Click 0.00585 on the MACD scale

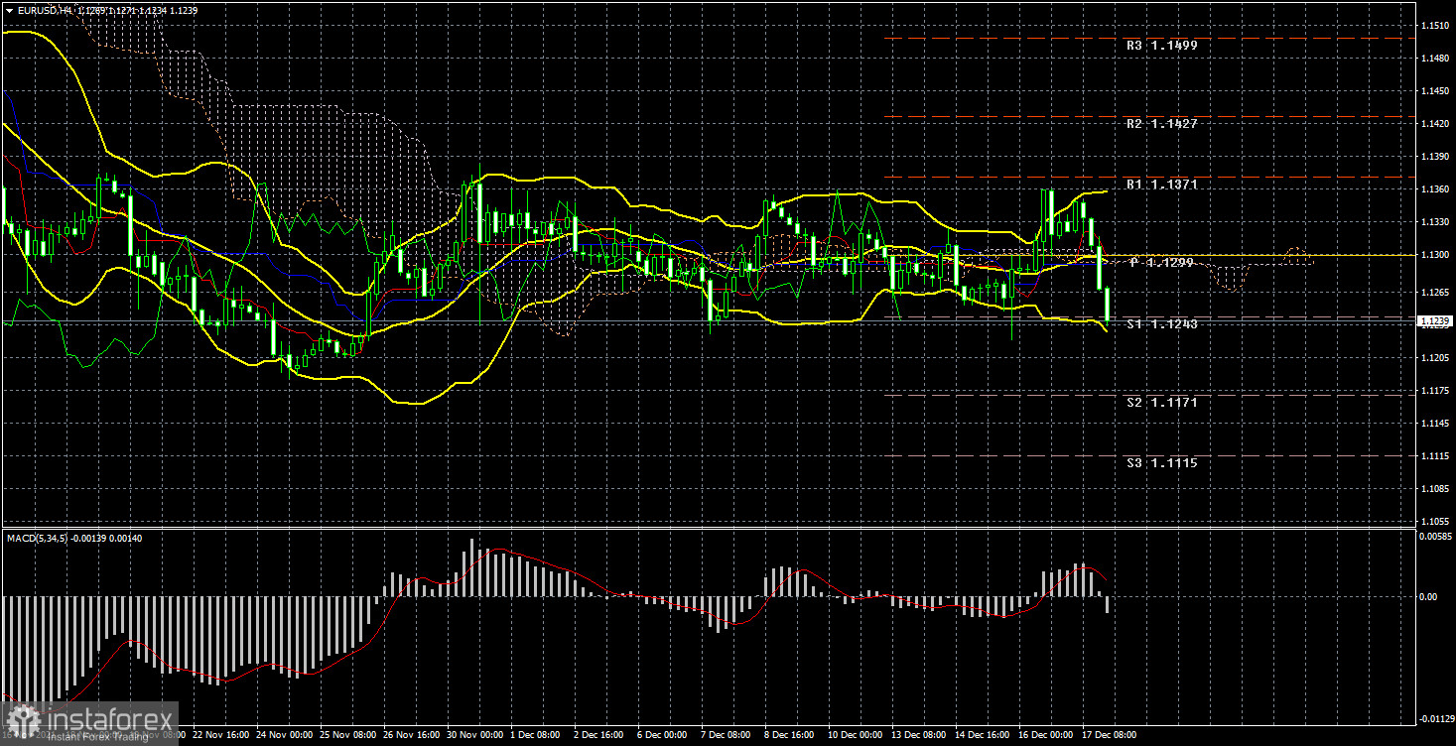1435,537
